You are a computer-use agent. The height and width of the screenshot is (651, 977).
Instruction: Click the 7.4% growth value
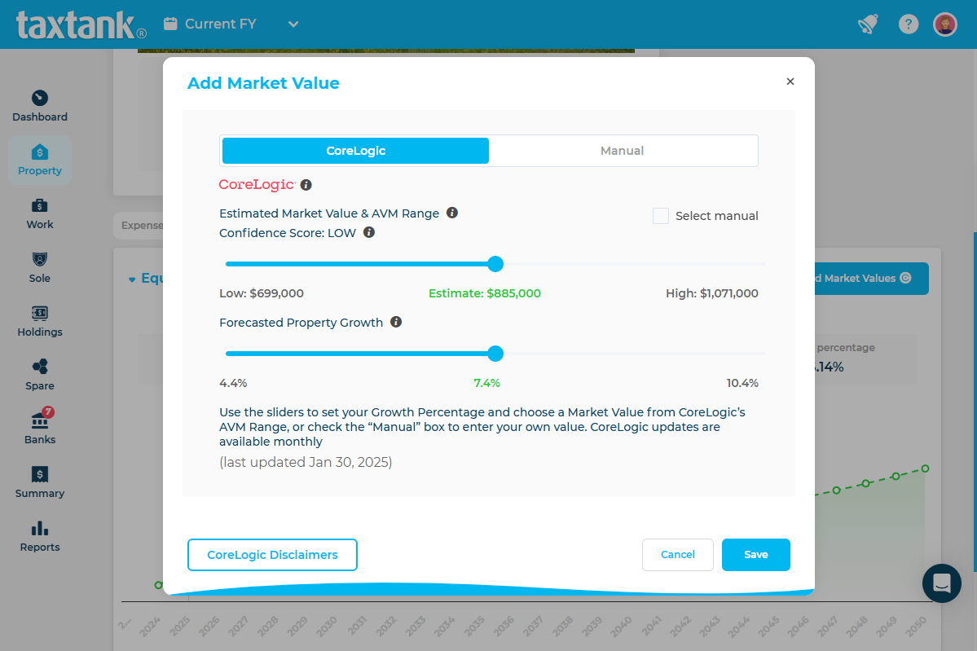click(486, 383)
